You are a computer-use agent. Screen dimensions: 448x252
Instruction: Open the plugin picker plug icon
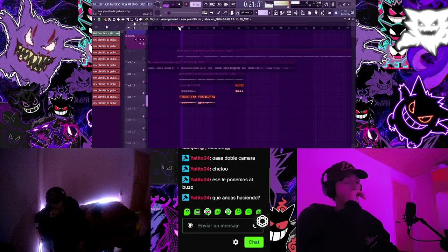tap(316, 13)
